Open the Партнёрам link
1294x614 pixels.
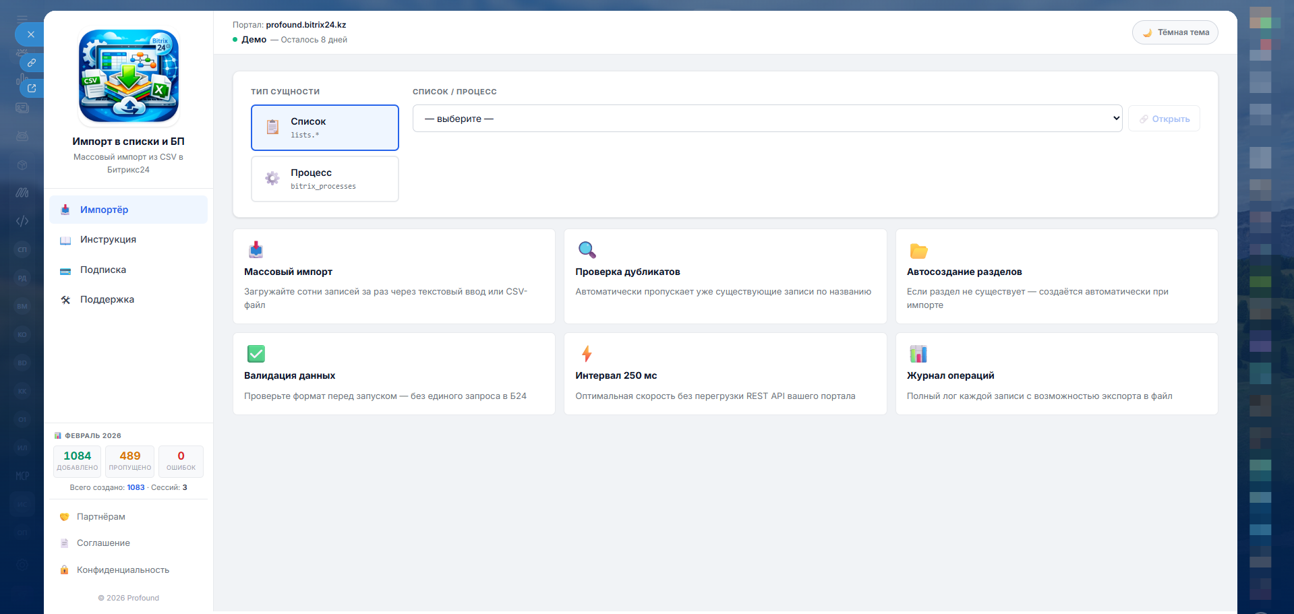[x=101, y=517]
